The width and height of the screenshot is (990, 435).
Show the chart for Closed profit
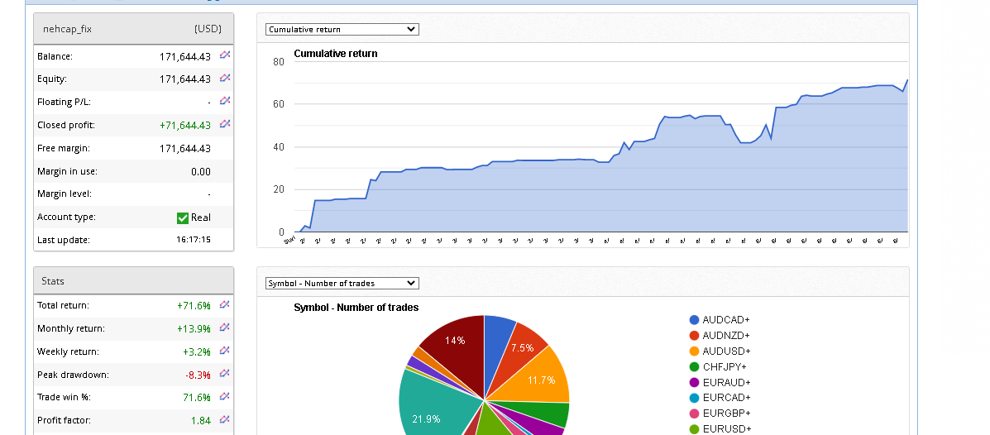[x=224, y=124]
